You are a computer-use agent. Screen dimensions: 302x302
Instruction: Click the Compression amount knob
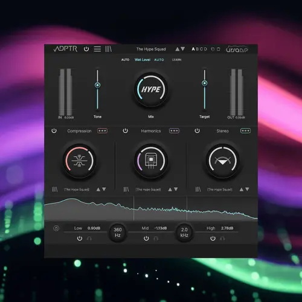point(80,161)
